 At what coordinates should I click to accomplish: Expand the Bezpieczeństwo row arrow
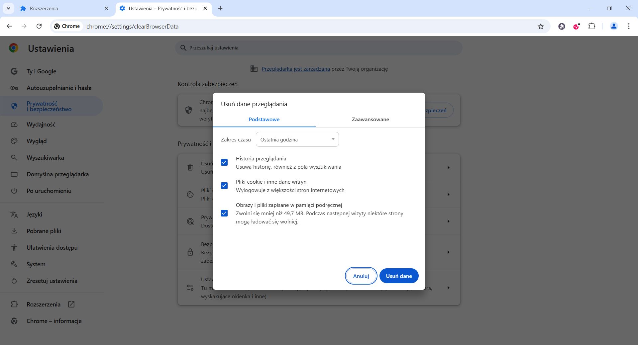coord(448,252)
